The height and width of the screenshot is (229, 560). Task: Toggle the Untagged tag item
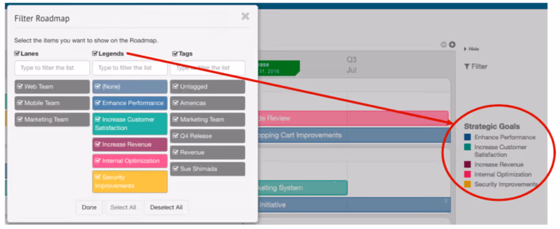208,87
